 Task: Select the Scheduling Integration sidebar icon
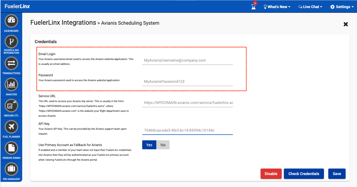(x=11, y=42)
